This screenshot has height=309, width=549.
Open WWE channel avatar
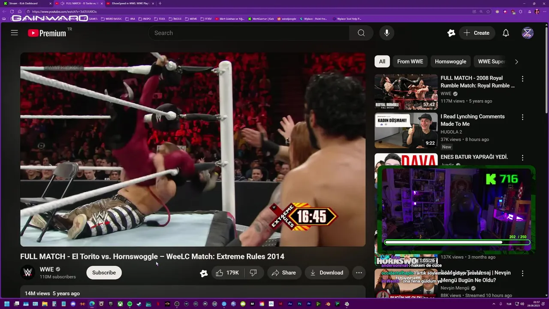tap(27, 273)
